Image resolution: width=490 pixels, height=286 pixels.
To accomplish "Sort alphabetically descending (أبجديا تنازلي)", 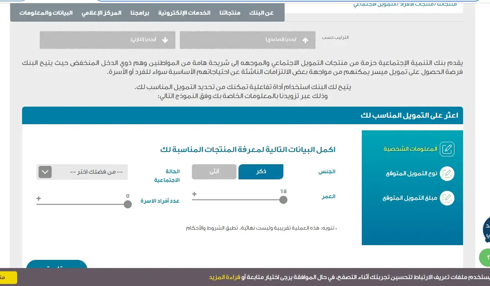I will 107,40.
